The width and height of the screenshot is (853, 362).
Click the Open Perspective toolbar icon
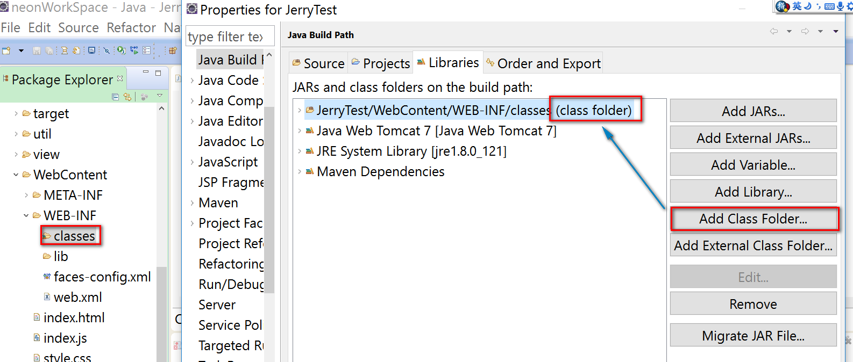173,50
